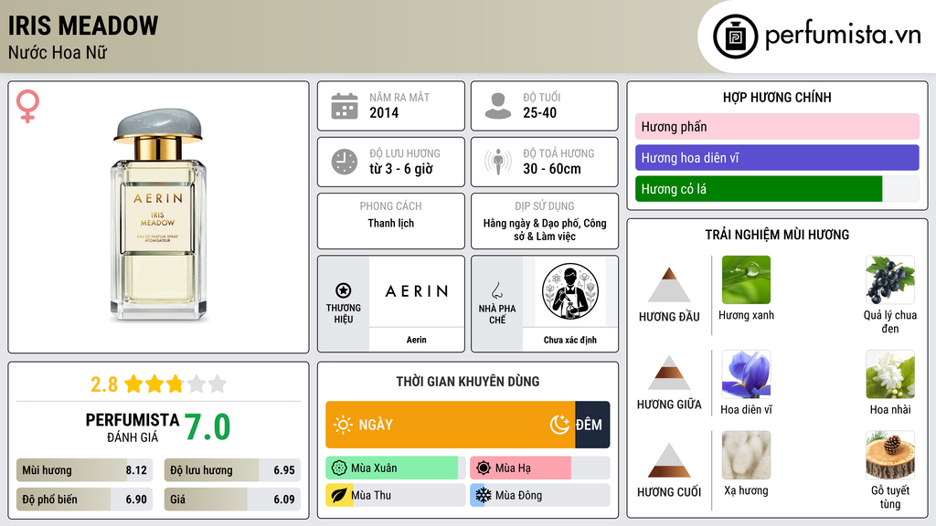The image size is (936, 526).
Task: Click the orange Ngày usage bar
Action: pos(451,425)
